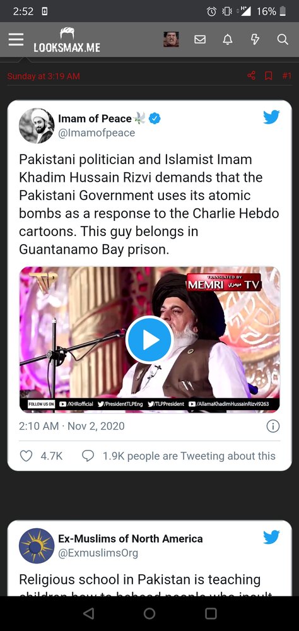Share this post via share icon
The width and height of the screenshot is (299, 631).
point(251,75)
